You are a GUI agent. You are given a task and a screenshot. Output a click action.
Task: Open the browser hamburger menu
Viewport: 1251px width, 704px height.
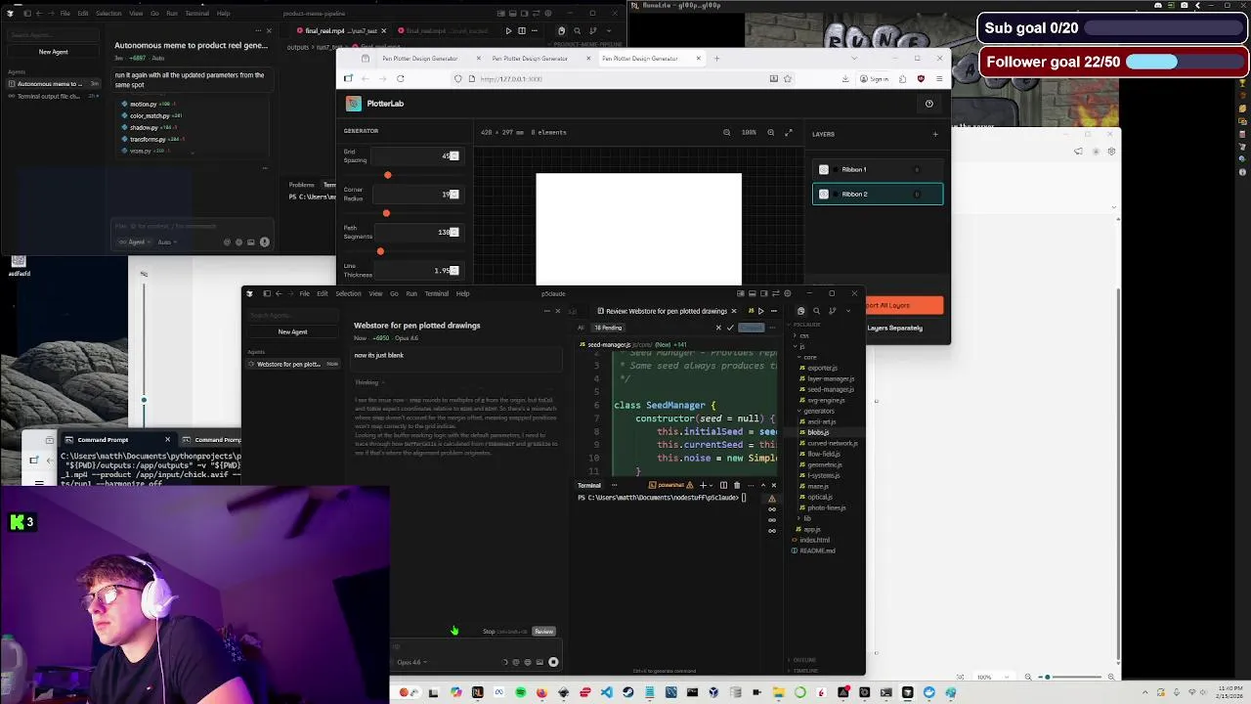(939, 79)
